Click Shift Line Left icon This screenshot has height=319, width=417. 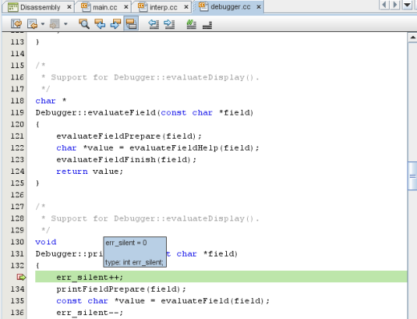pyautogui.click(x=154, y=24)
